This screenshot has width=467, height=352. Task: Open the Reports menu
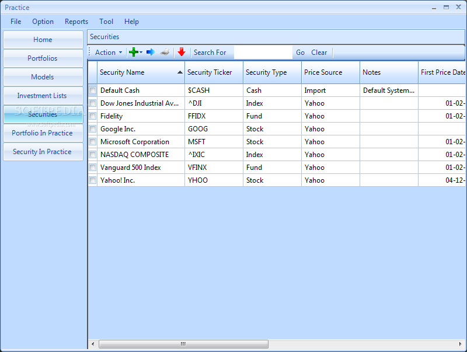tap(76, 22)
